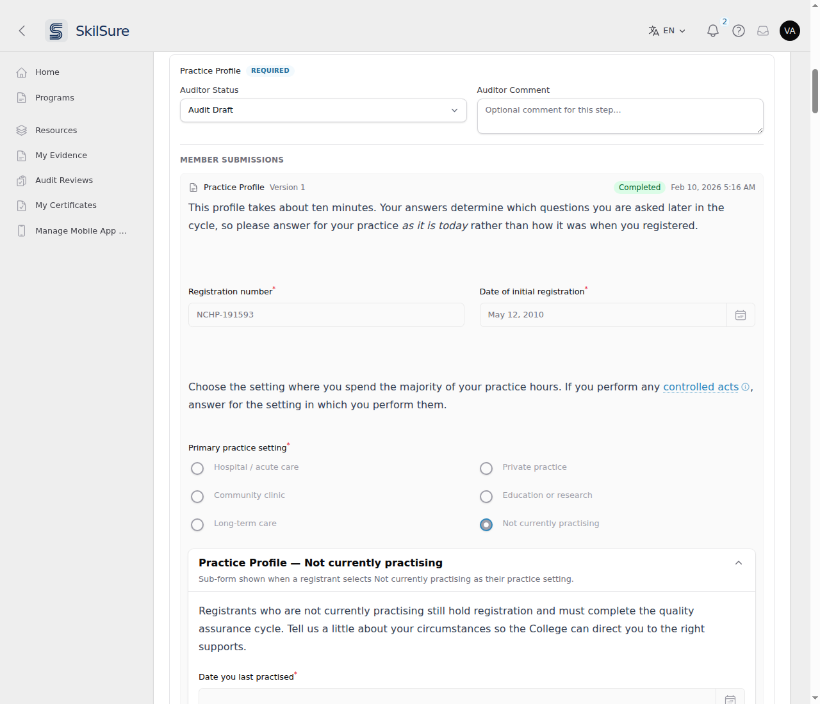Select Hospital / acute care radio option
820x704 pixels.
point(197,468)
